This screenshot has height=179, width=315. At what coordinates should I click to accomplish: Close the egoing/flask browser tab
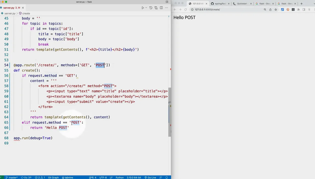tap(229, 4)
